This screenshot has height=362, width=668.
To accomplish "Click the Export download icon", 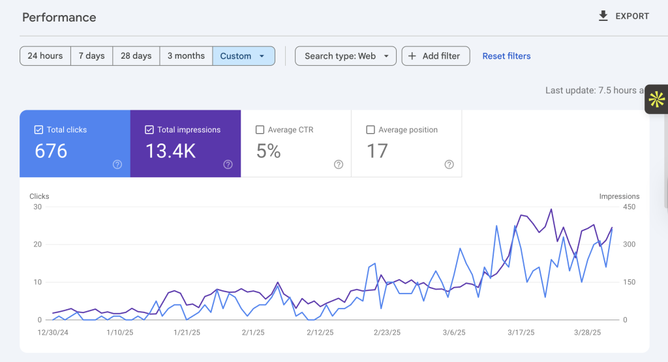I will (x=603, y=16).
